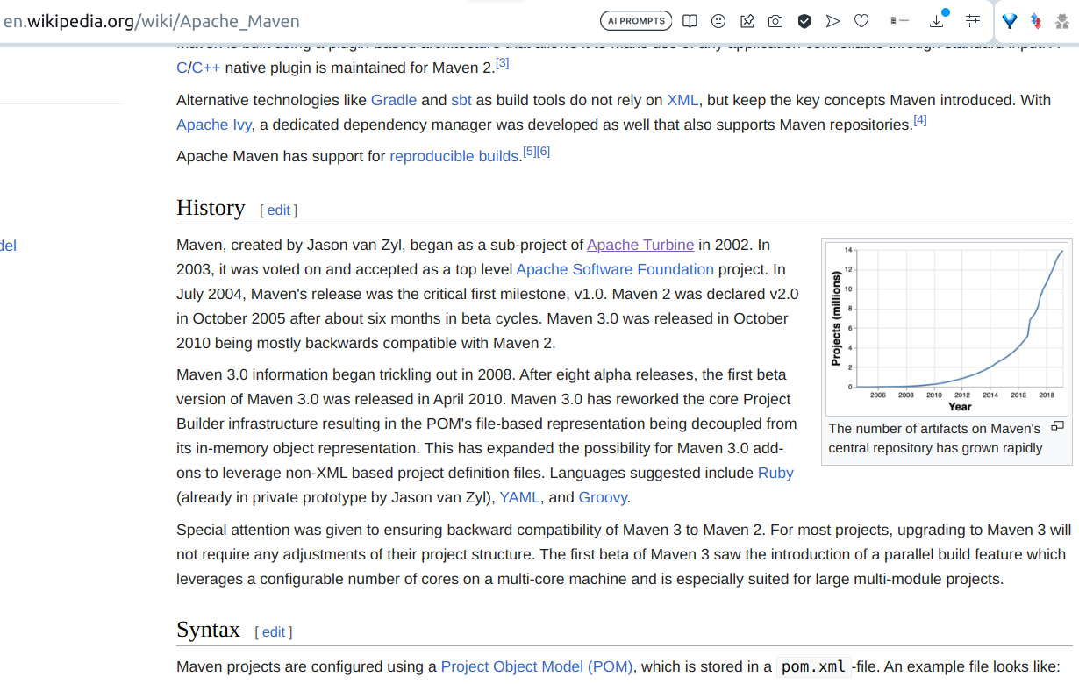This screenshot has height=684, width=1079.
Task: Jump to citation reference 5
Action: coord(529,152)
